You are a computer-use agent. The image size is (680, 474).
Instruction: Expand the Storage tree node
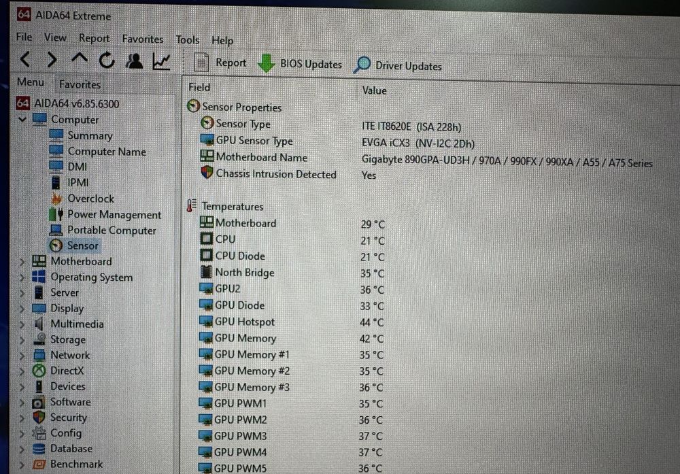tap(22, 339)
